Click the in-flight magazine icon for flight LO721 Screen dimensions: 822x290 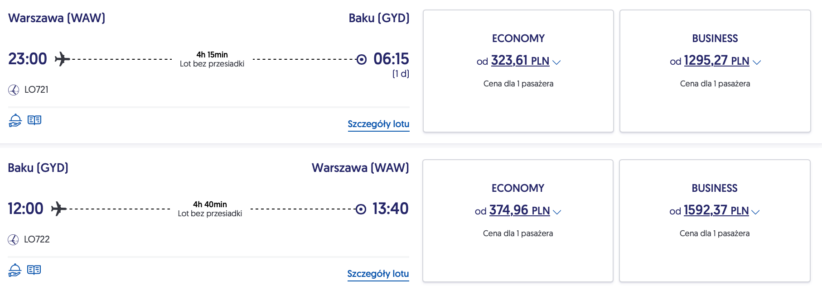34,120
